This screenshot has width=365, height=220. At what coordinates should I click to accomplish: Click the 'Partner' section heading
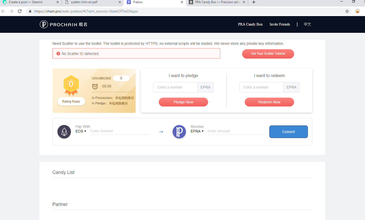click(60, 204)
